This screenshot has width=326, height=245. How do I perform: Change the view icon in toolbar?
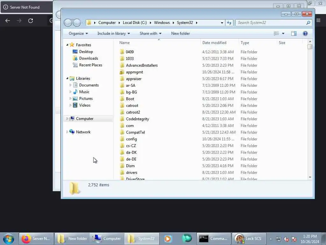pos(276,33)
